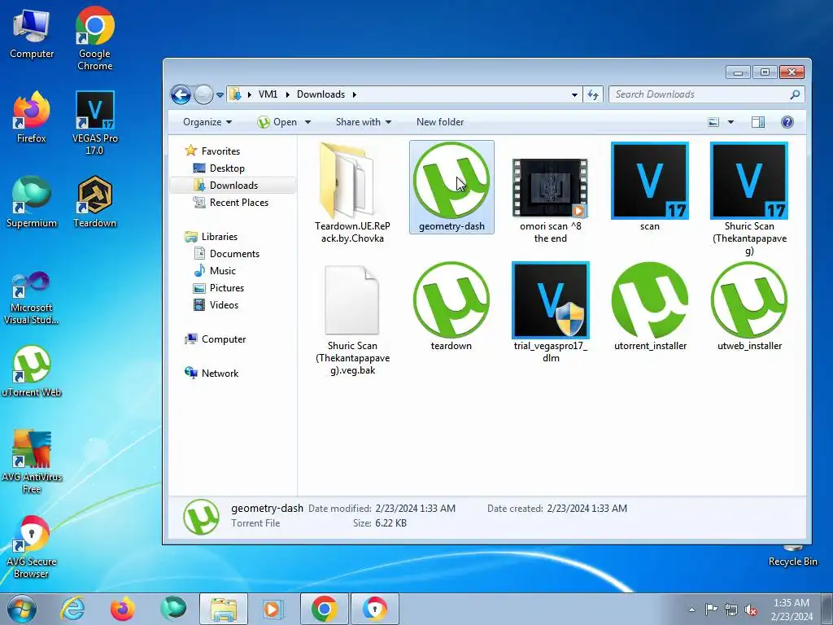Image resolution: width=833 pixels, height=625 pixels.
Task: Go back using the Explorer back arrow
Action: point(181,94)
